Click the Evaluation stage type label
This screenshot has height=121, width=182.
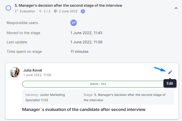click(x=27, y=11)
